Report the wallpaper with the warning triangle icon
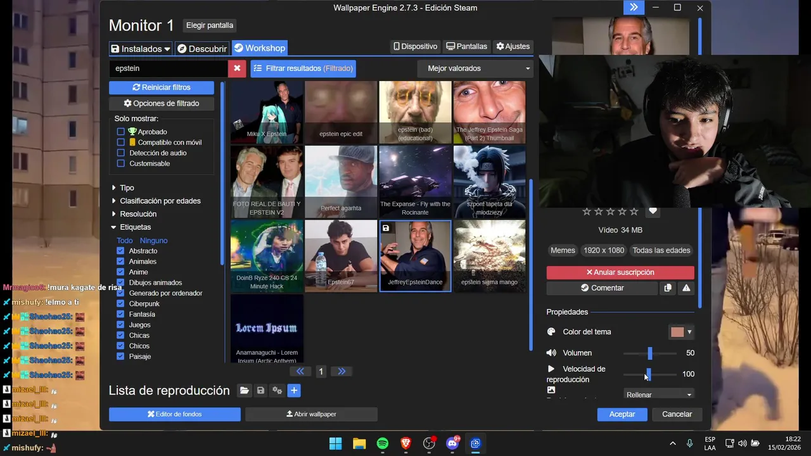Viewport: 811px width, 456px height. coord(686,288)
